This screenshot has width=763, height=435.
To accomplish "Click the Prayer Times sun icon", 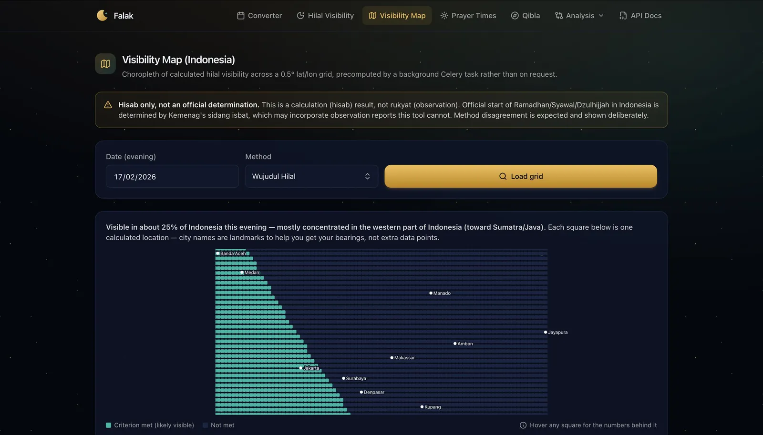I will click(444, 16).
